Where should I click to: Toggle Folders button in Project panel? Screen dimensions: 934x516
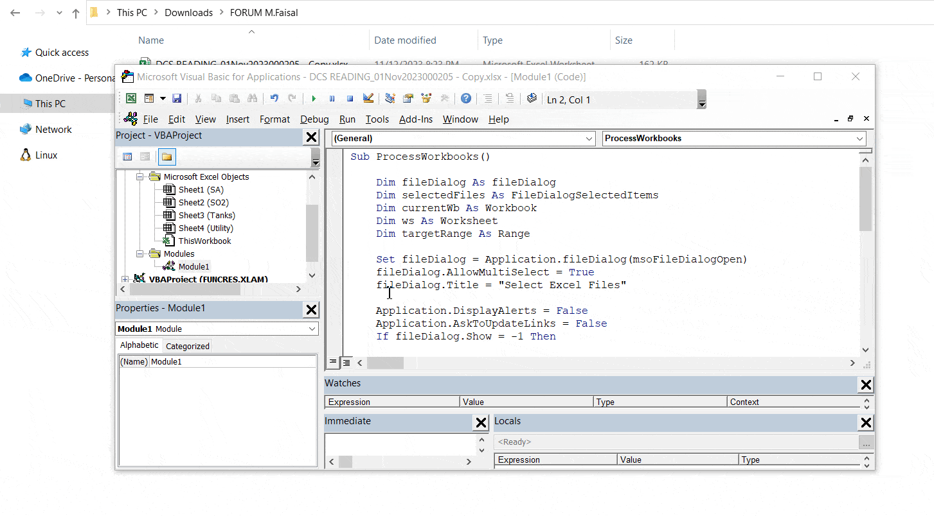[x=166, y=157]
